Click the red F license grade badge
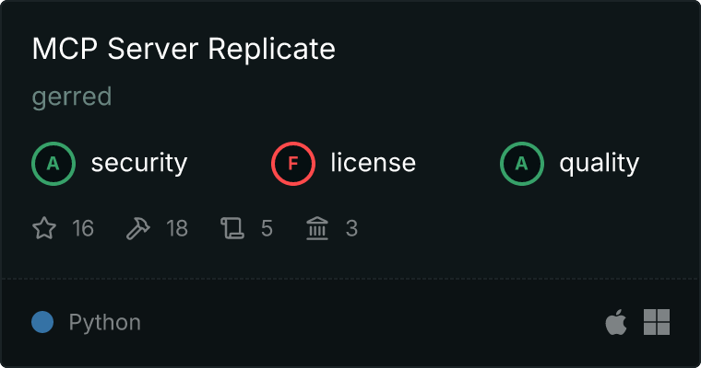 (293, 164)
